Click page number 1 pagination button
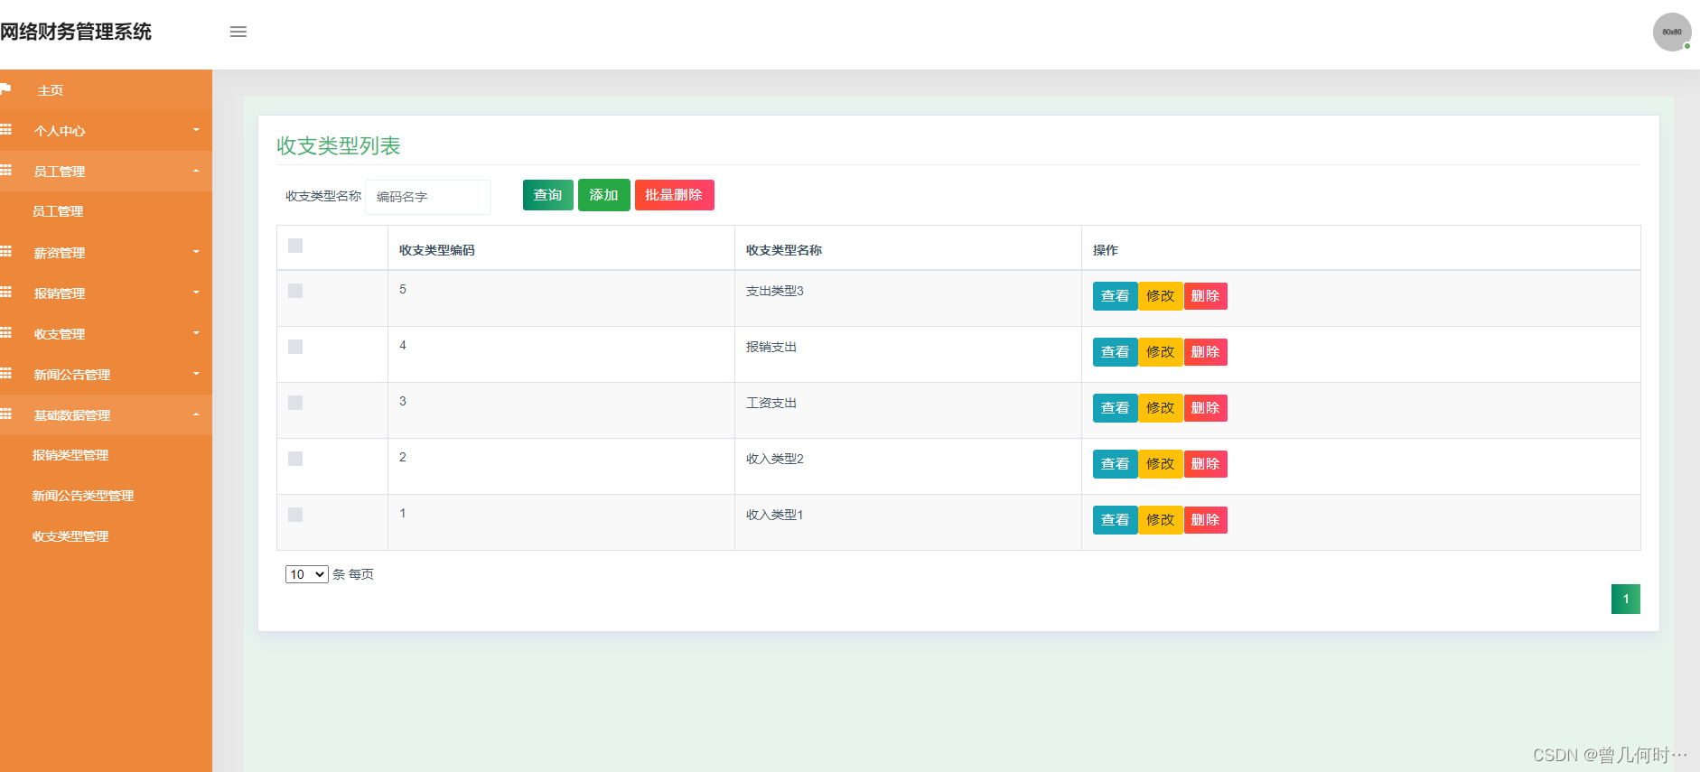 [1626, 599]
